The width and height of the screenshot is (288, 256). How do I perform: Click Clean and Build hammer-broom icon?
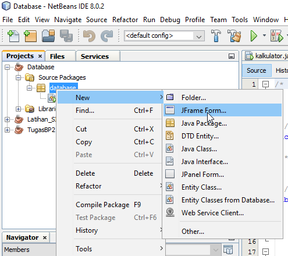point(234,36)
